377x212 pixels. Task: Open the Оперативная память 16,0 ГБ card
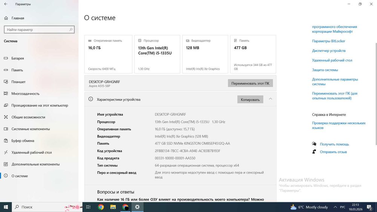108,54
